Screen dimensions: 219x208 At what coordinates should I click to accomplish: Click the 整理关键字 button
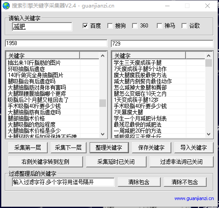[x=109, y=147]
